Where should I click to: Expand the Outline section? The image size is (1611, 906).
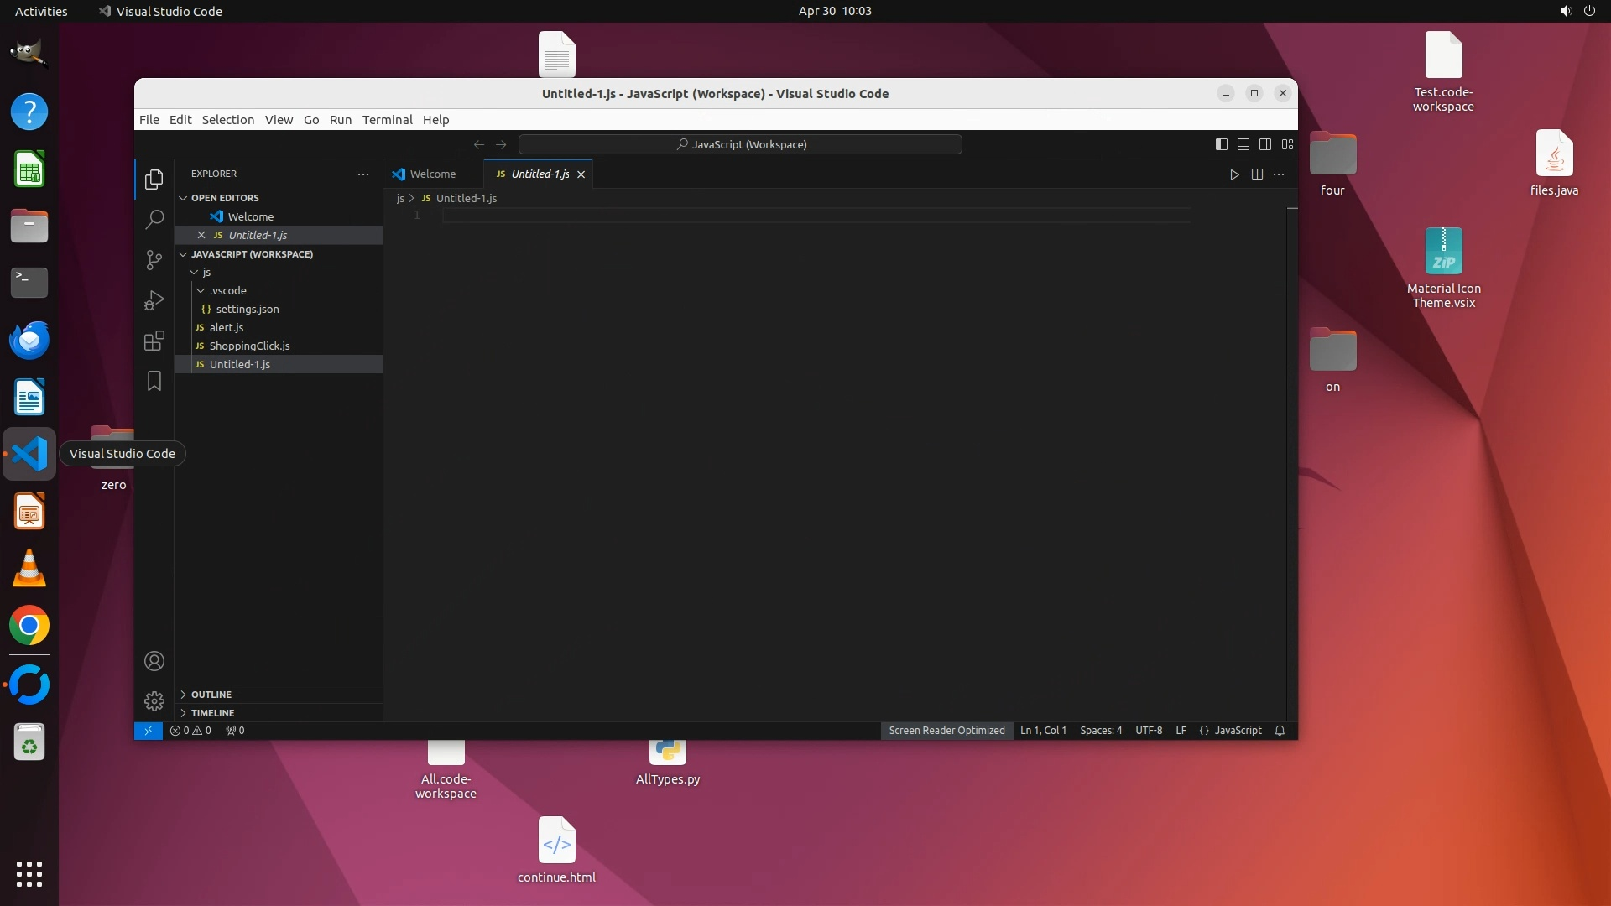coord(211,695)
